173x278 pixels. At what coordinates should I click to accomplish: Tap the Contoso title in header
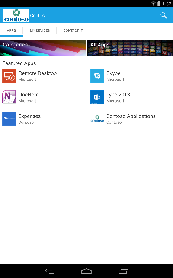click(x=38, y=16)
